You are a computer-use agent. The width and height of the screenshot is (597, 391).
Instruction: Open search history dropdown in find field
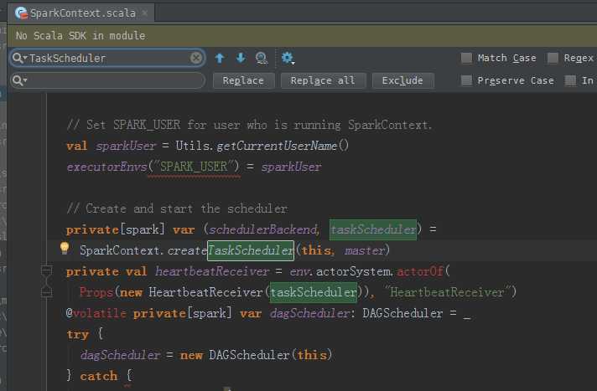tap(19, 58)
